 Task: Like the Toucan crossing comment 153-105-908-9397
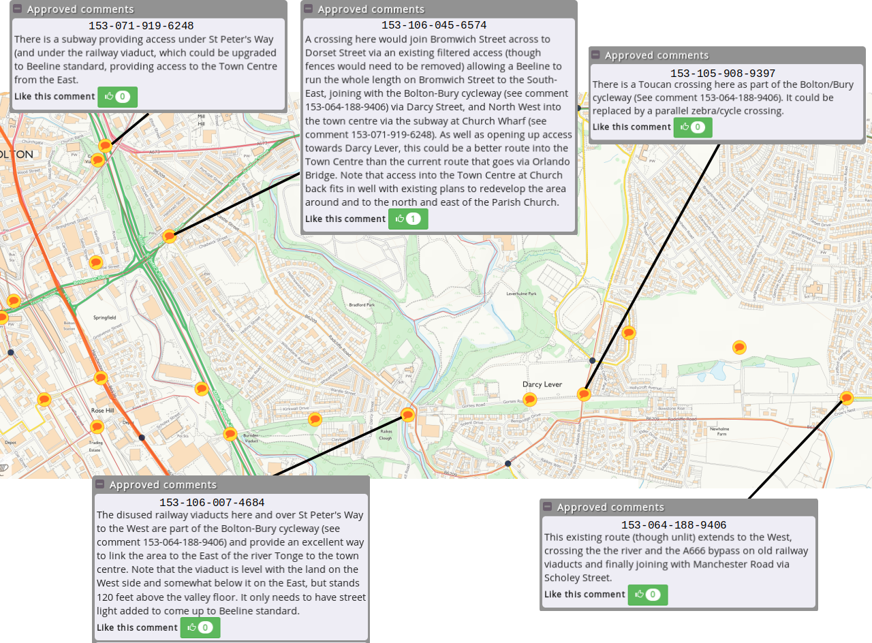tap(692, 127)
